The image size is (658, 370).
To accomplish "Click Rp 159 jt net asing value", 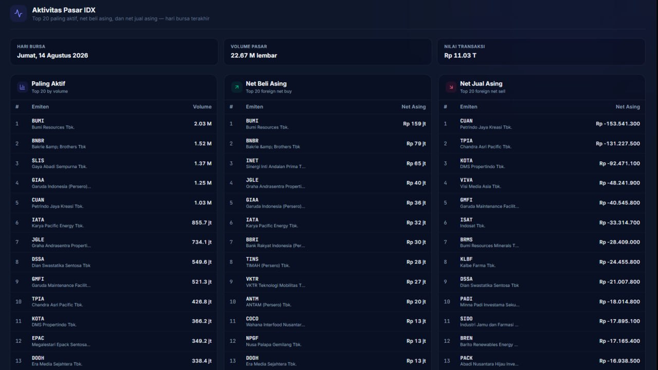I will (415, 124).
